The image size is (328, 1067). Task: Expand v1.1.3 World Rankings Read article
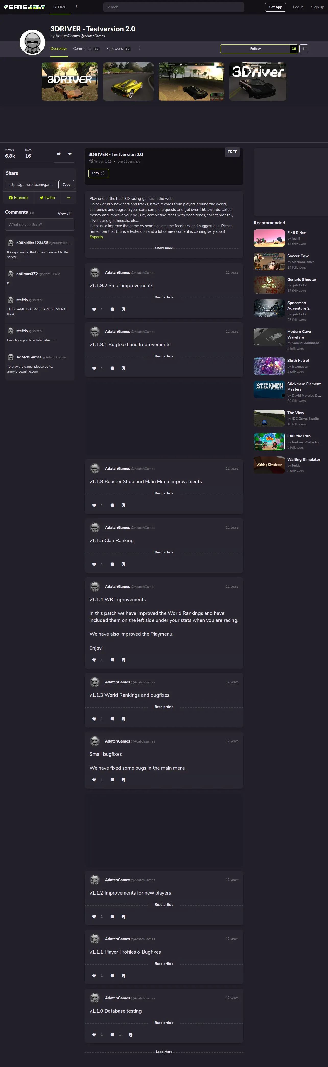coord(164,707)
